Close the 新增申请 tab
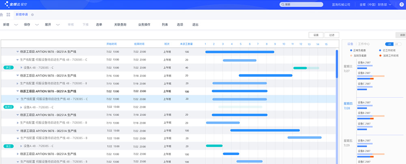The width and height of the screenshot is (406, 164). click(x=32, y=15)
